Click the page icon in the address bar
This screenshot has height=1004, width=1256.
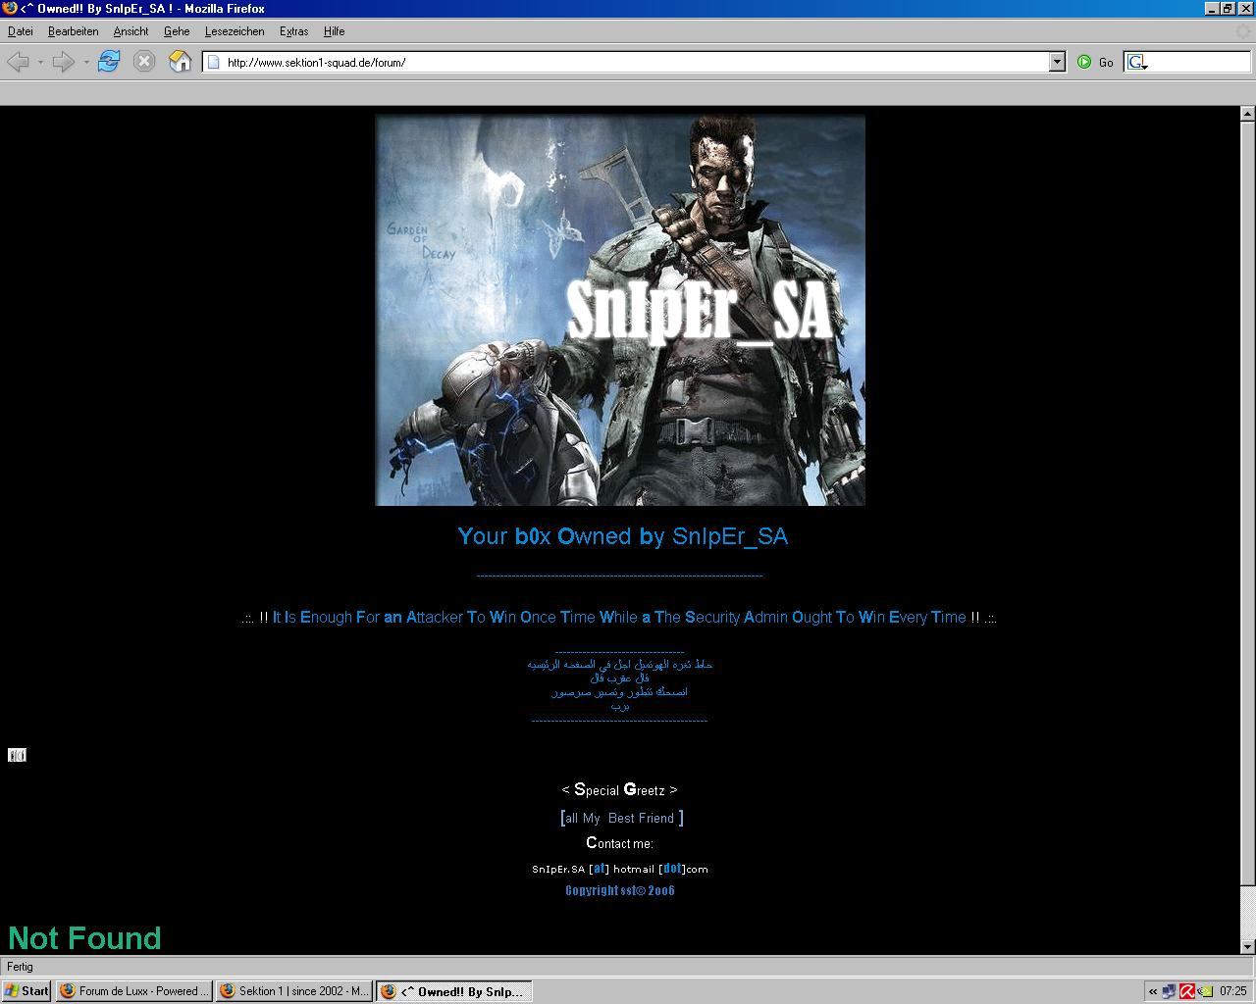[213, 62]
